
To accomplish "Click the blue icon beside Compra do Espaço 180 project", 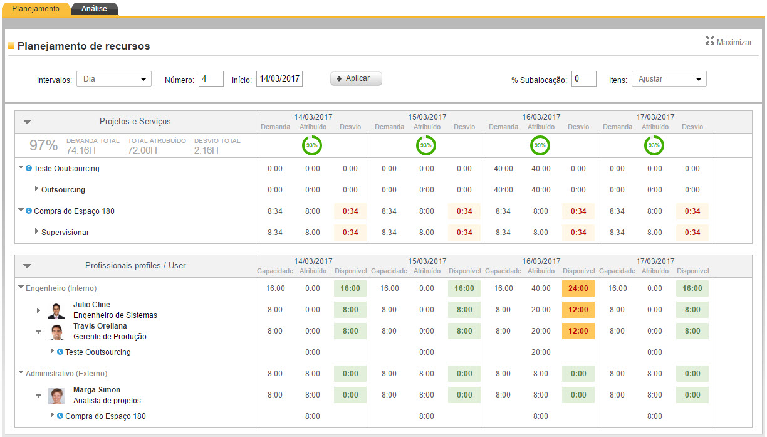I will coord(29,211).
